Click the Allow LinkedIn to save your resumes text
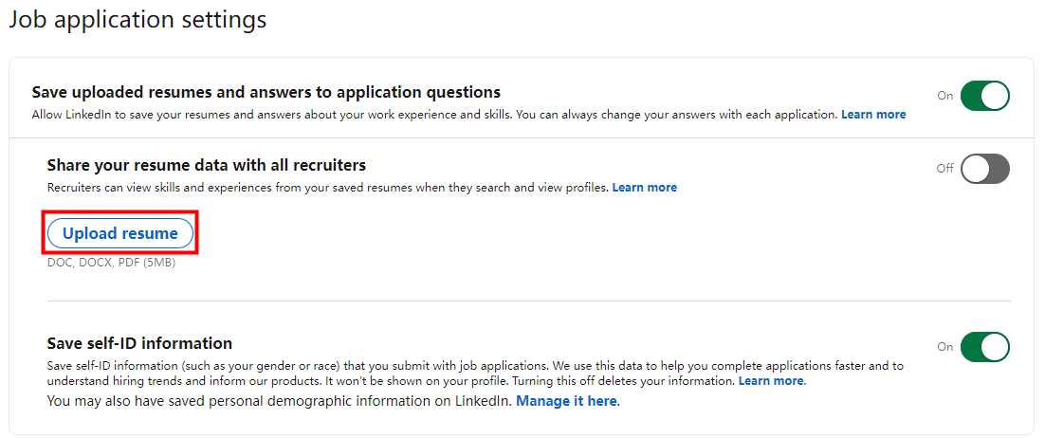The height and width of the screenshot is (438, 1045). pos(434,114)
